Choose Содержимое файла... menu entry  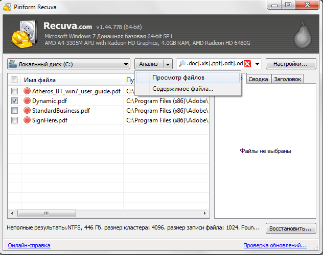point(188,89)
